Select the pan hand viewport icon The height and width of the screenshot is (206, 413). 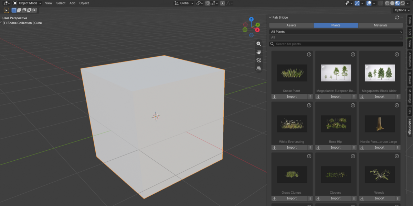(258, 52)
